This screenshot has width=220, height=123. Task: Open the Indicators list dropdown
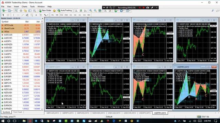coord(116,11)
